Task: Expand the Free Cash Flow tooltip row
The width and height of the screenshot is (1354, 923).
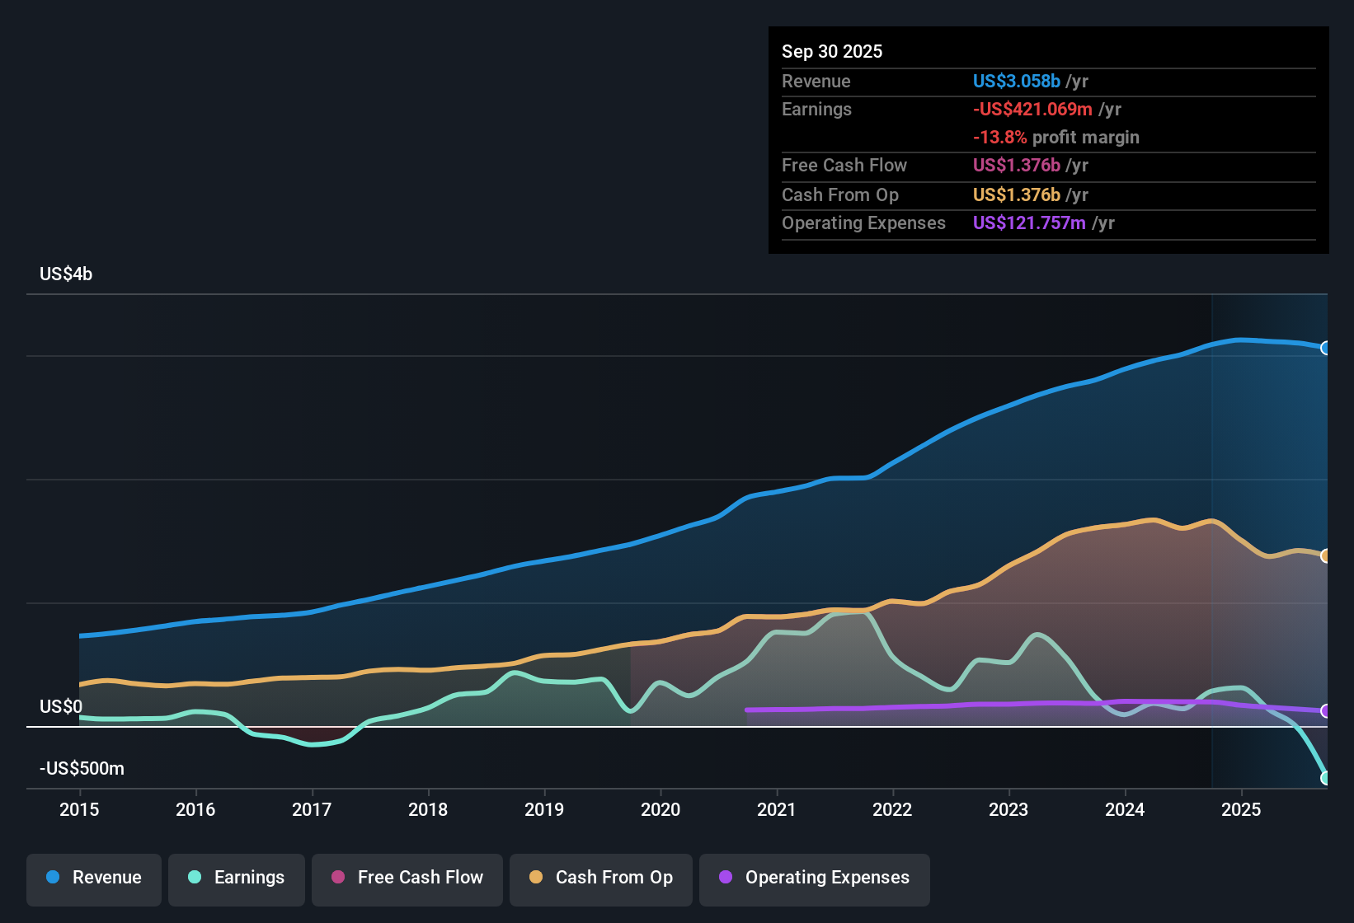Action: tap(844, 166)
